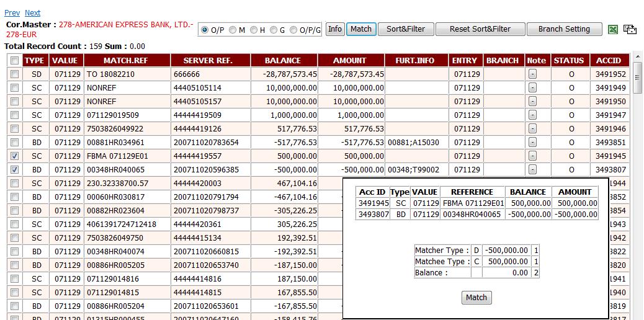Open note button for ACCID 3491952

click(x=532, y=74)
